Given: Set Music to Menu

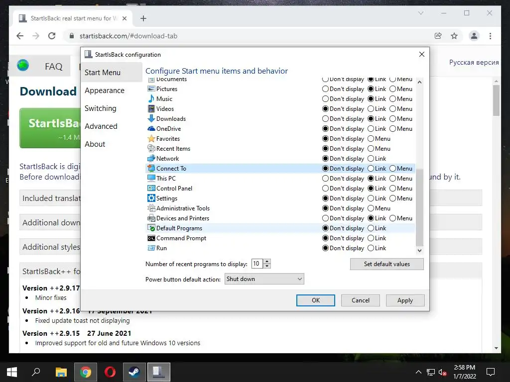Looking at the screenshot, I should (392, 99).
